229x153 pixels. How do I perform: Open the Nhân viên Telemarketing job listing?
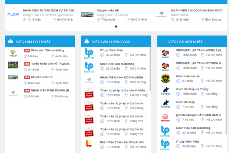tap(47, 50)
